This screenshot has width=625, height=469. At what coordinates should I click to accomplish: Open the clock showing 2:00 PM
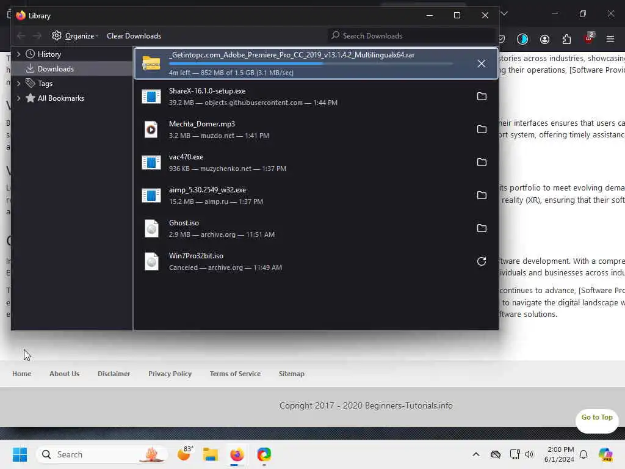559,454
